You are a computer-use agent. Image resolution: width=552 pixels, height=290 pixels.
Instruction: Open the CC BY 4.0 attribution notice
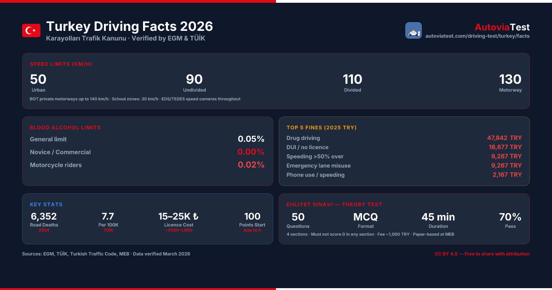click(x=482, y=254)
